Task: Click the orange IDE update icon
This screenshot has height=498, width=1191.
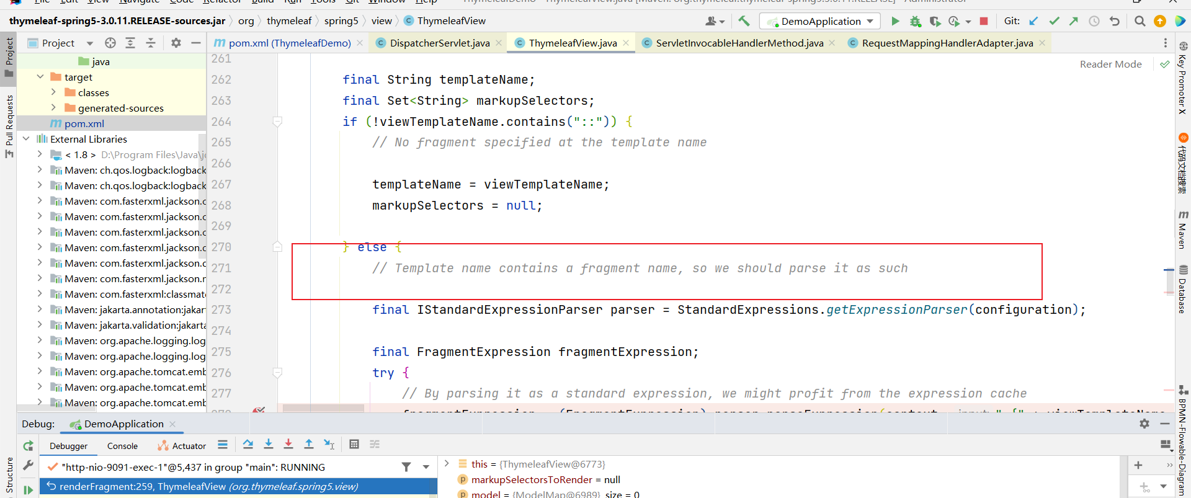Action: pyautogui.click(x=1159, y=21)
